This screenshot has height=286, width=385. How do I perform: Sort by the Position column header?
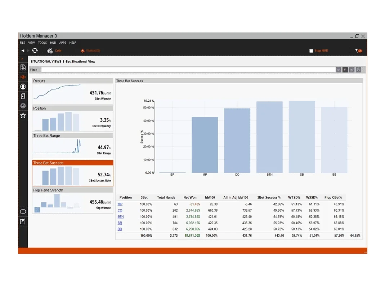pyautogui.click(x=125, y=198)
